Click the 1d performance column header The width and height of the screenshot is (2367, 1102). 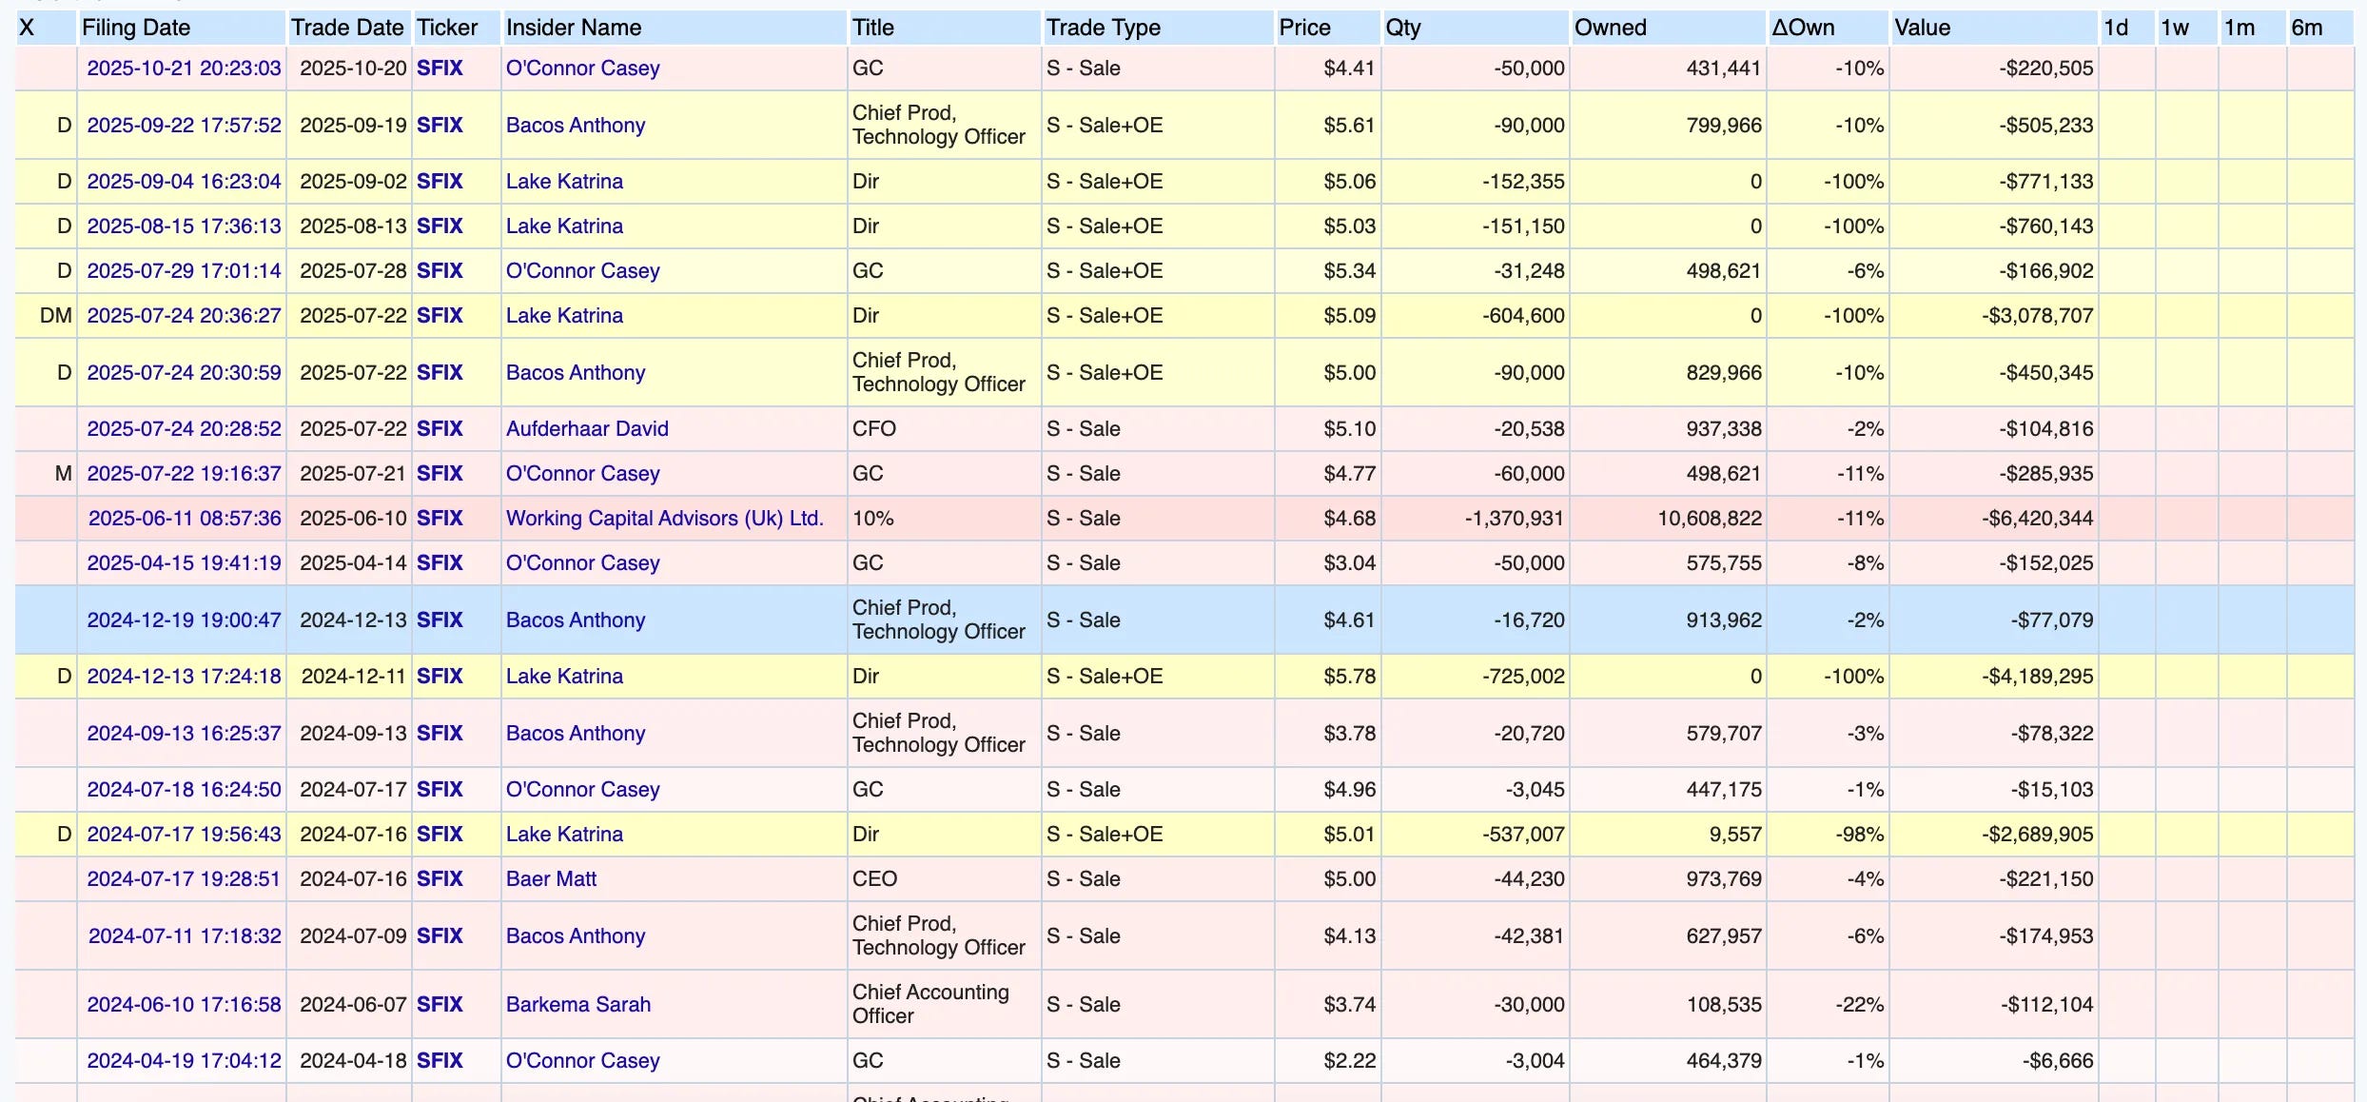pos(2116,28)
